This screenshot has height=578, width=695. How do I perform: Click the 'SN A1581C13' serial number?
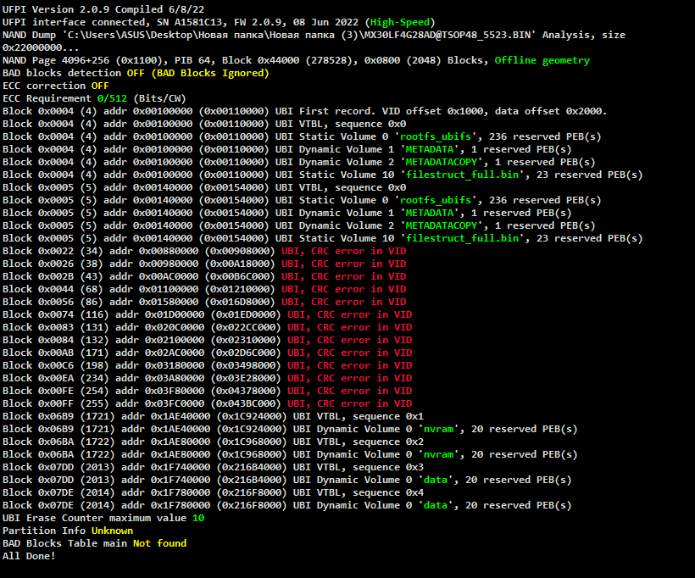click(x=192, y=22)
